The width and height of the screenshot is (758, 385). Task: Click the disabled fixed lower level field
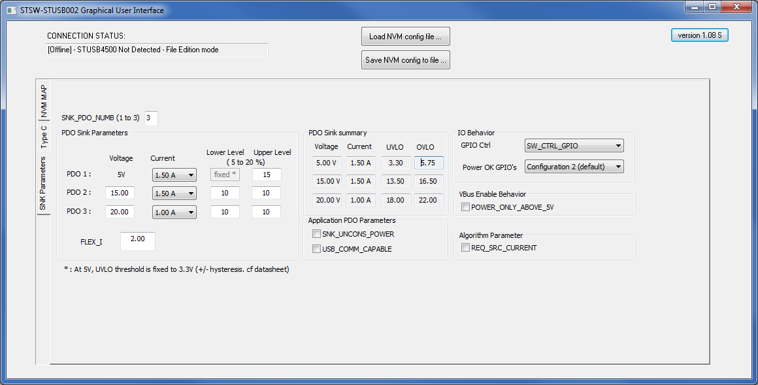click(x=225, y=175)
